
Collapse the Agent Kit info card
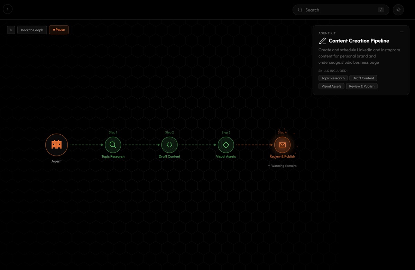pyautogui.click(x=402, y=32)
